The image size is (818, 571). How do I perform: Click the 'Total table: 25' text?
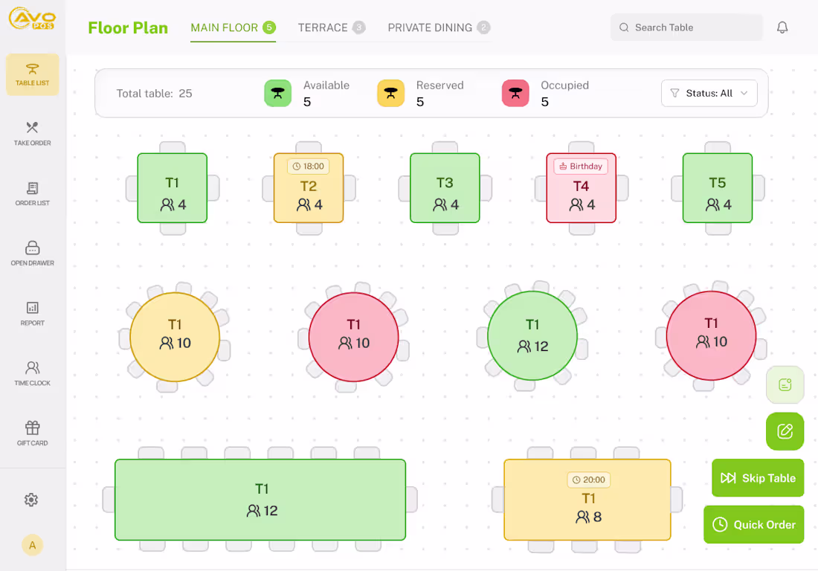pos(154,94)
